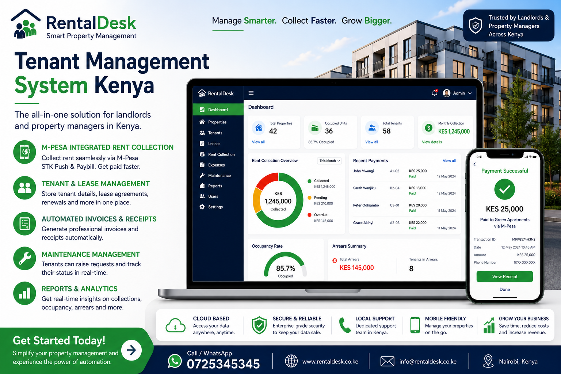The image size is (561, 374).
Task: Click Done on the phone screen
Action: [x=505, y=289]
